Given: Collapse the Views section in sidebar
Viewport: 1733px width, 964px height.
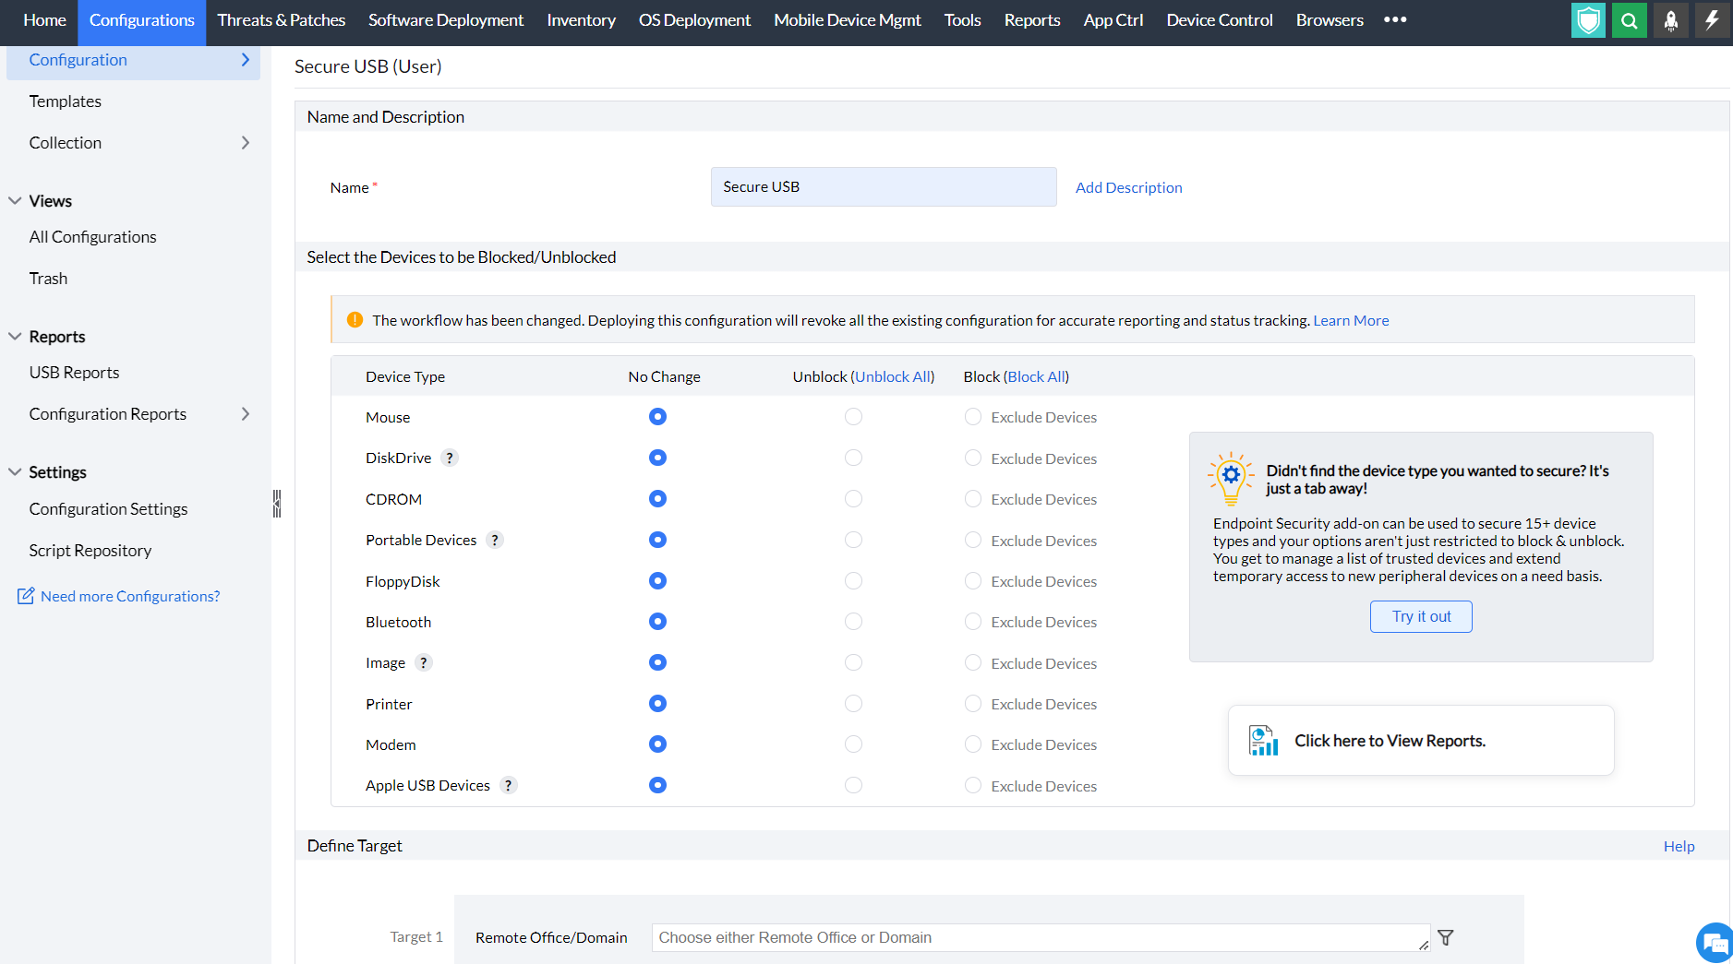Looking at the screenshot, I should point(15,201).
